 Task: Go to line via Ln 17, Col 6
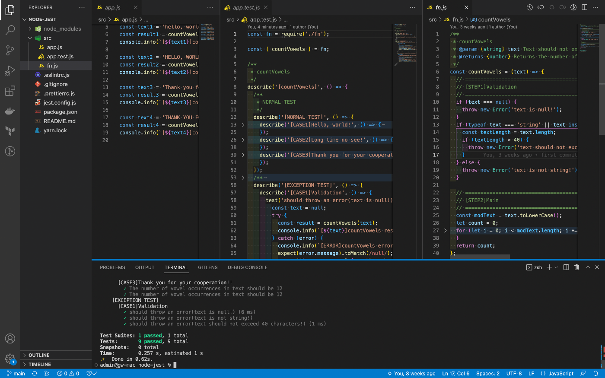point(455,374)
